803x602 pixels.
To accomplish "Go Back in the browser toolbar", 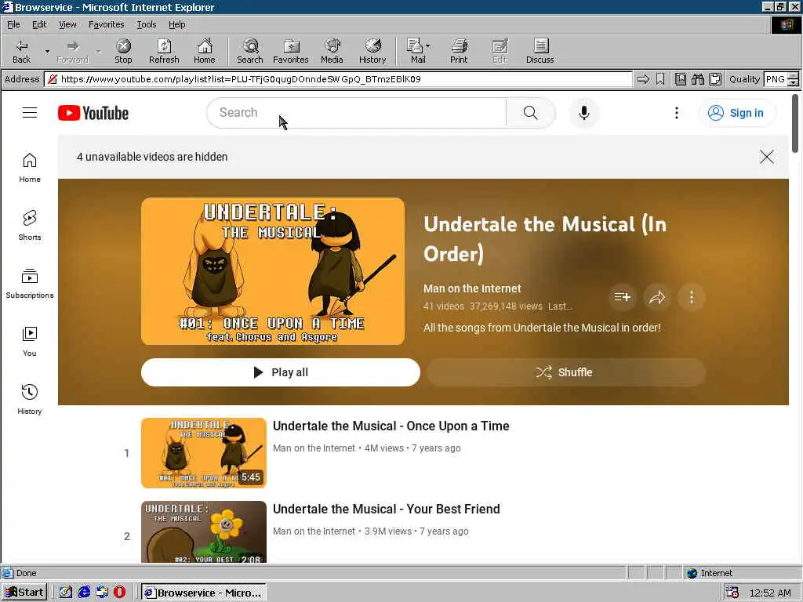I will (x=21, y=51).
